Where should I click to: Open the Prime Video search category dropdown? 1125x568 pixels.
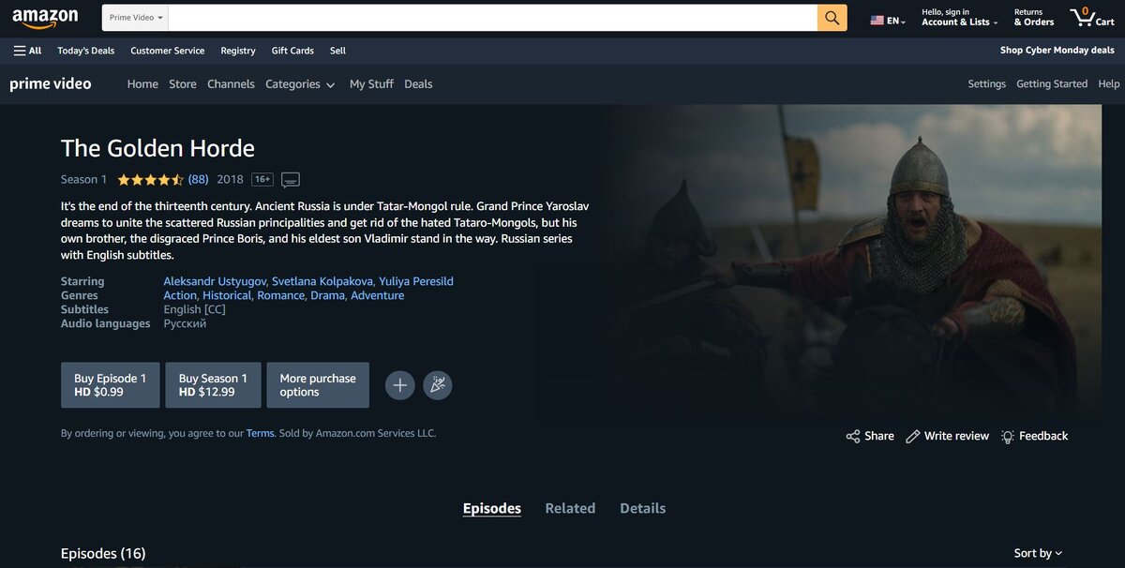135,18
